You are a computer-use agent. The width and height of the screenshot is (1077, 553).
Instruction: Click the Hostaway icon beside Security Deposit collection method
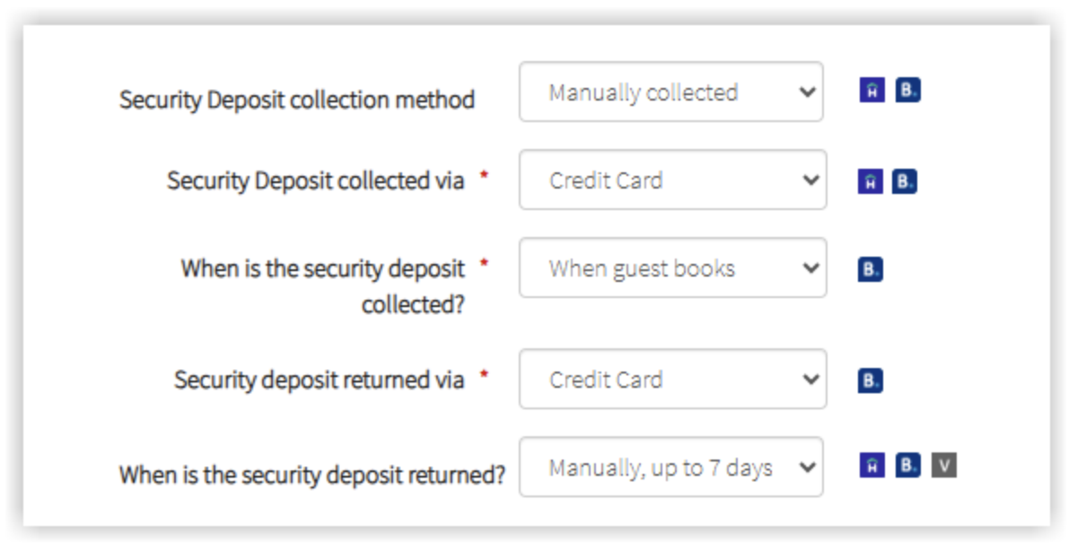pyautogui.click(x=872, y=91)
